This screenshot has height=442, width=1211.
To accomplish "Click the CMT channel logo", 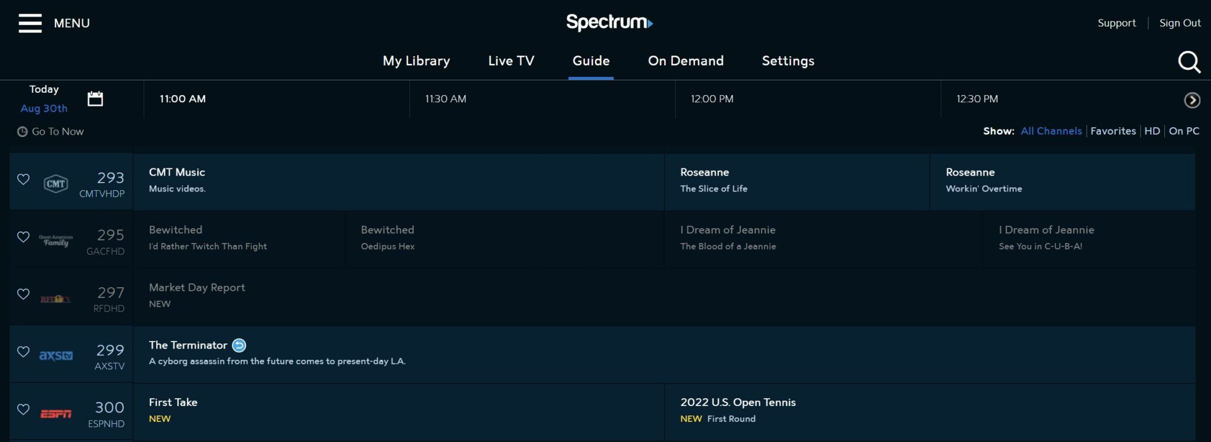I will click(56, 183).
